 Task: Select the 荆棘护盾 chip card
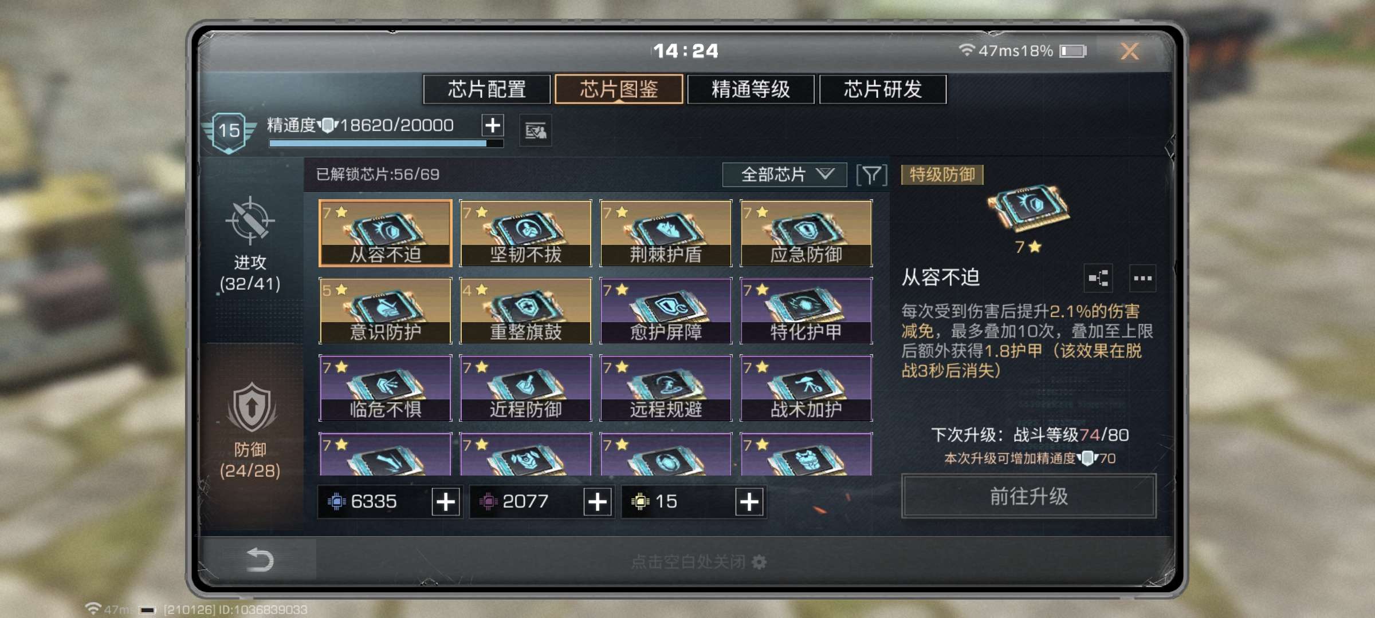666,233
